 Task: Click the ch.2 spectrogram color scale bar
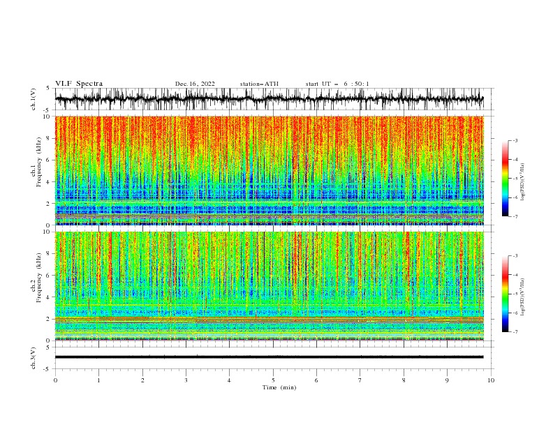[x=505, y=294]
